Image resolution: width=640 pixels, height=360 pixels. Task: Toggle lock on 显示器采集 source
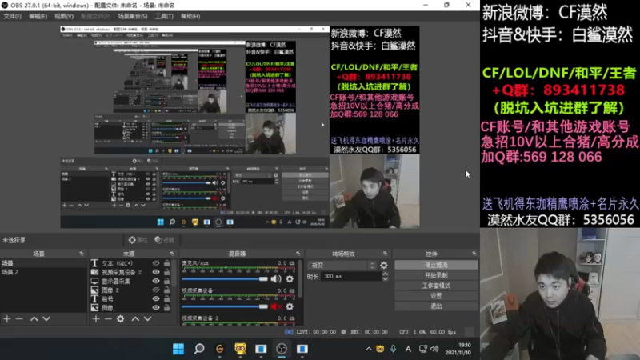point(166,282)
